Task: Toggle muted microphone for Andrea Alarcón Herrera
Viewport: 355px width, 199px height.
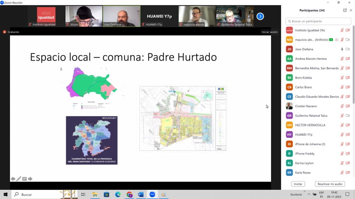Action: pyautogui.click(x=342, y=59)
